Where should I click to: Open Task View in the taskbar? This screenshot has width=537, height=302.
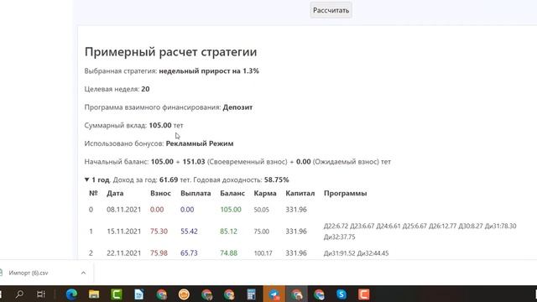(41, 294)
